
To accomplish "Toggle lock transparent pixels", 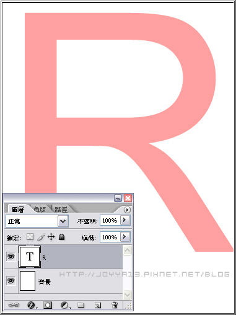I will click(x=30, y=237).
